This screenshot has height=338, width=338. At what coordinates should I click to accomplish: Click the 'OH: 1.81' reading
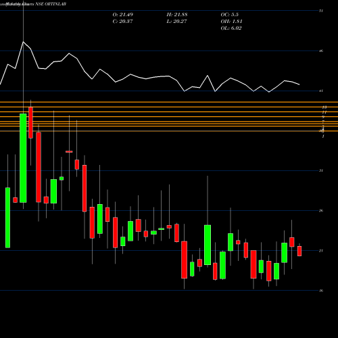[x=231, y=22]
